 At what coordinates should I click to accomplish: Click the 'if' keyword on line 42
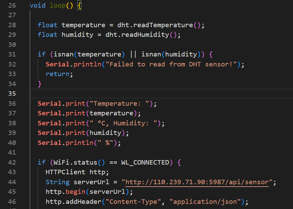tap(41, 163)
